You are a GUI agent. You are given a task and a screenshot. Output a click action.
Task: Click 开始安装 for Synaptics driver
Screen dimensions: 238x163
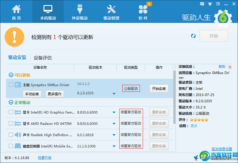point(159,88)
